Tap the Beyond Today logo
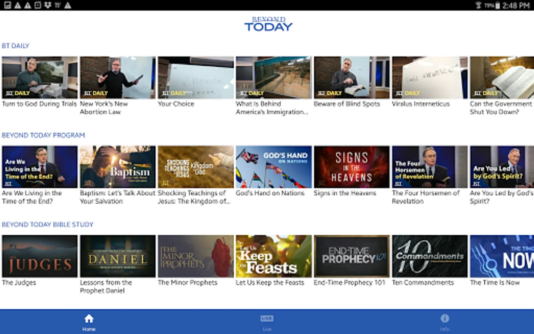 click(x=268, y=24)
